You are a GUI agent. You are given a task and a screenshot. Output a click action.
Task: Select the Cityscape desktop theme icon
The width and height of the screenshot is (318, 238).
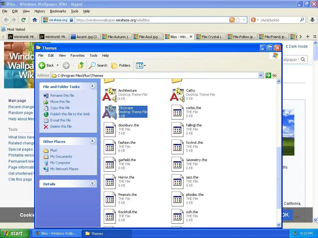click(110, 112)
